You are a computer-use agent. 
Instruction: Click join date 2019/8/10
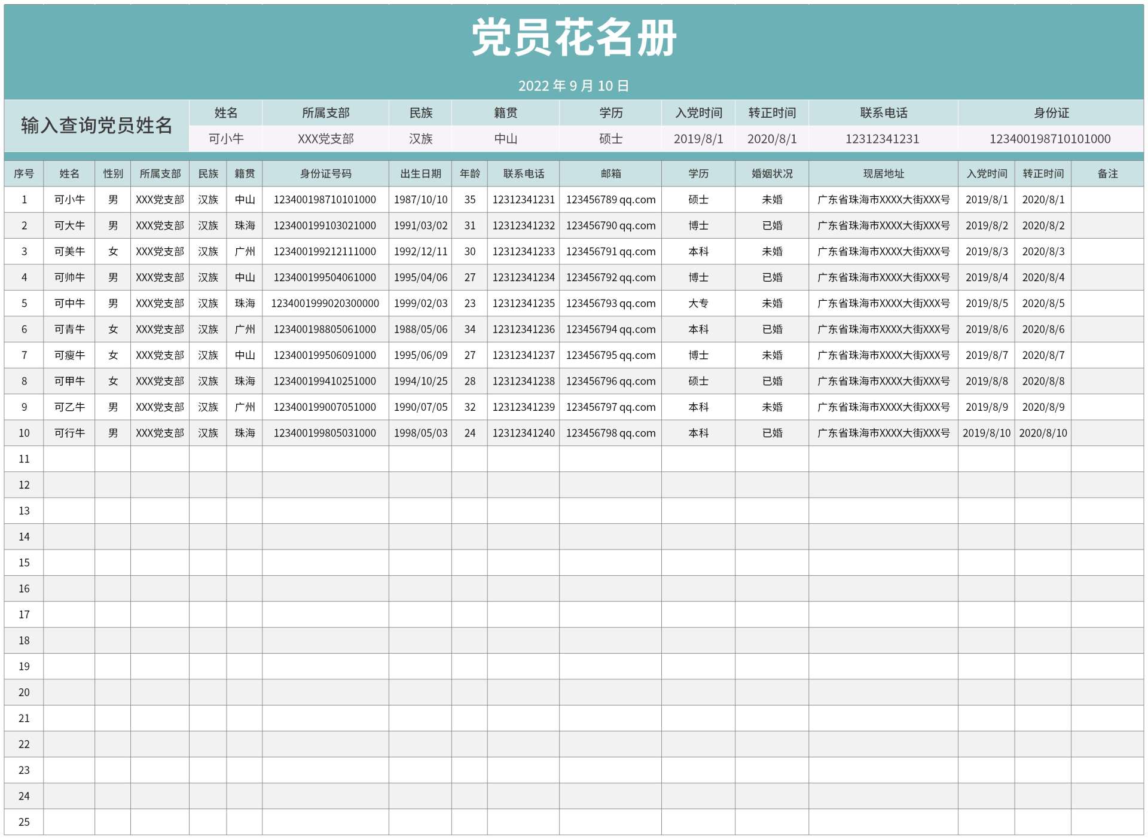pyautogui.click(x=987, y=433)
